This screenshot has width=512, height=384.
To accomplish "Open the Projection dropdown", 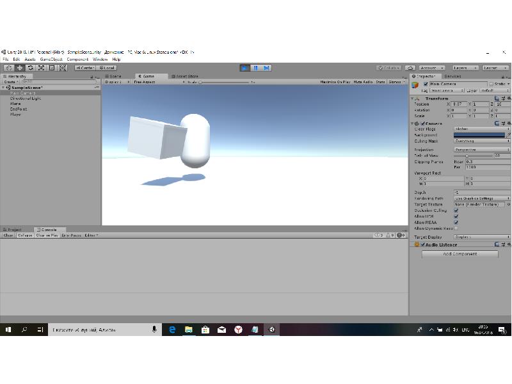I will pyautogui.click(x=481, y=150).
